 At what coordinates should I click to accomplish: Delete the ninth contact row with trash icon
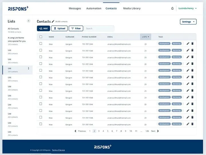click(192, 97)
